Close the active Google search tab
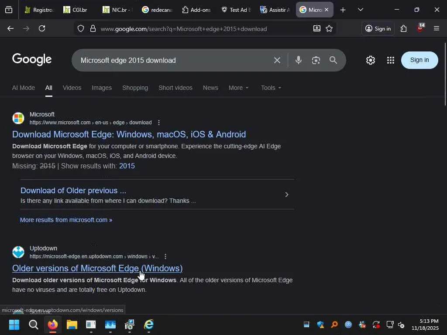This screenshot has height=335, width=447. coord(327,10)
